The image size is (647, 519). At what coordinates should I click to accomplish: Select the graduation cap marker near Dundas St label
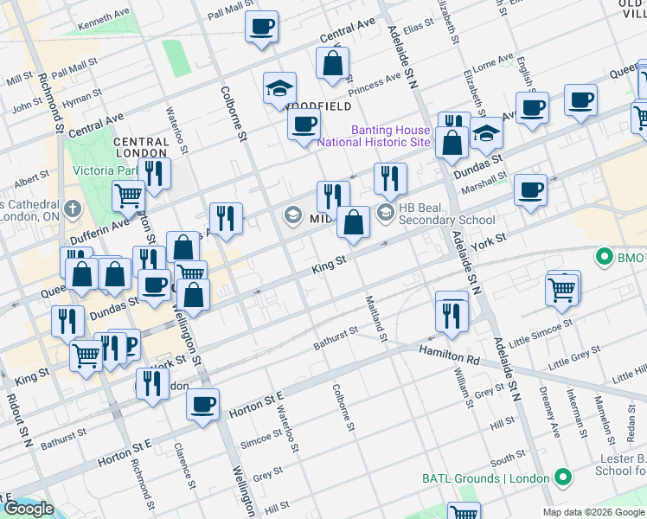point(486,135)
